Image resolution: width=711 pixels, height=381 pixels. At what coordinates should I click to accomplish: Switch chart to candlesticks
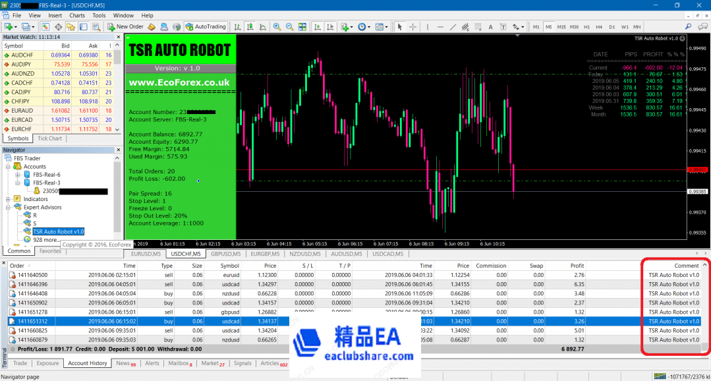[250, 27]
